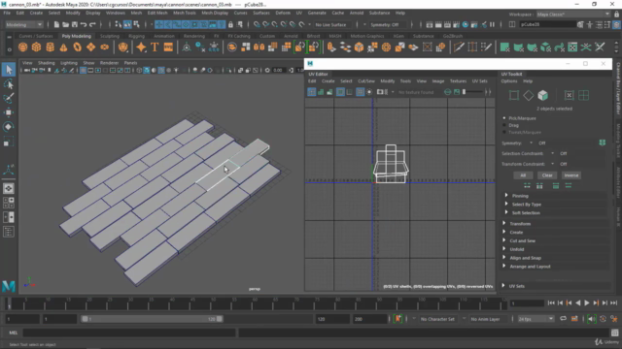Click the undo arrow icon
The image size is (622, 349).
pyautogui.click(x=84, y=24)
